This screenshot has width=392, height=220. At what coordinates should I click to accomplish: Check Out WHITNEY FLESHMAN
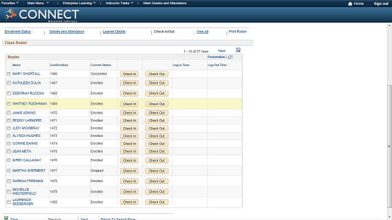(157, 104)
